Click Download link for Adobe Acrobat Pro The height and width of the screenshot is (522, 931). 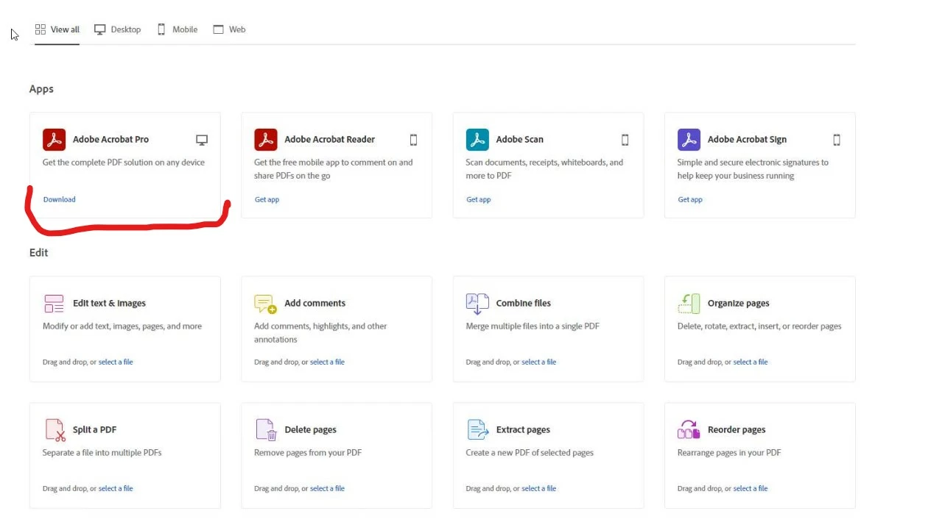pos(59,199)
